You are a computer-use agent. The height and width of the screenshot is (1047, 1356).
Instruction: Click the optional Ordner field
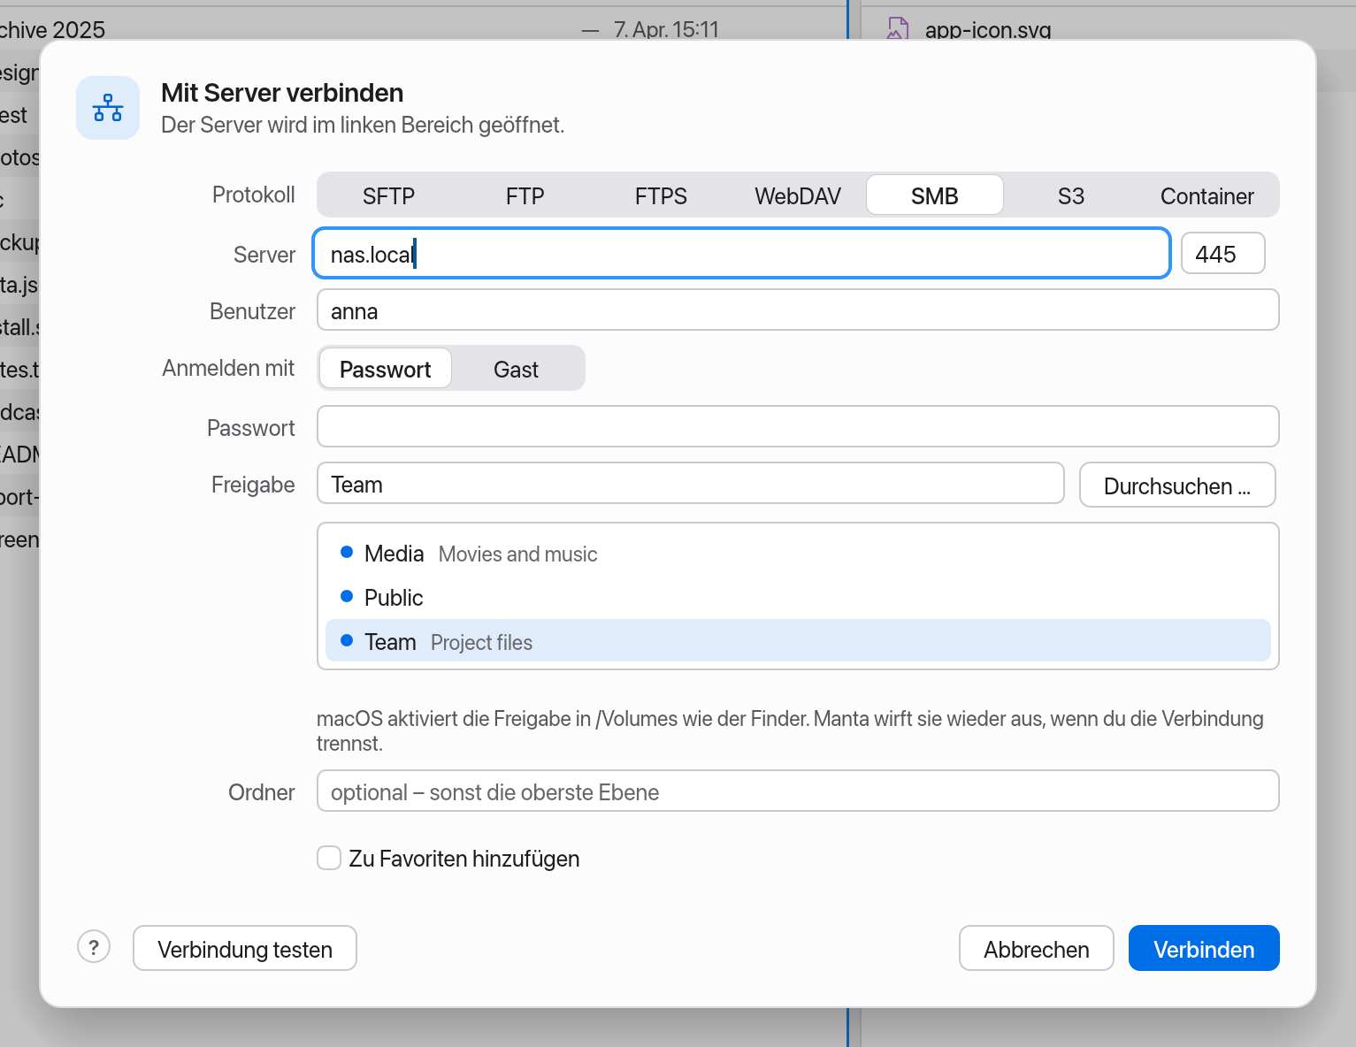pyautogui.click(x=798, y=791)
